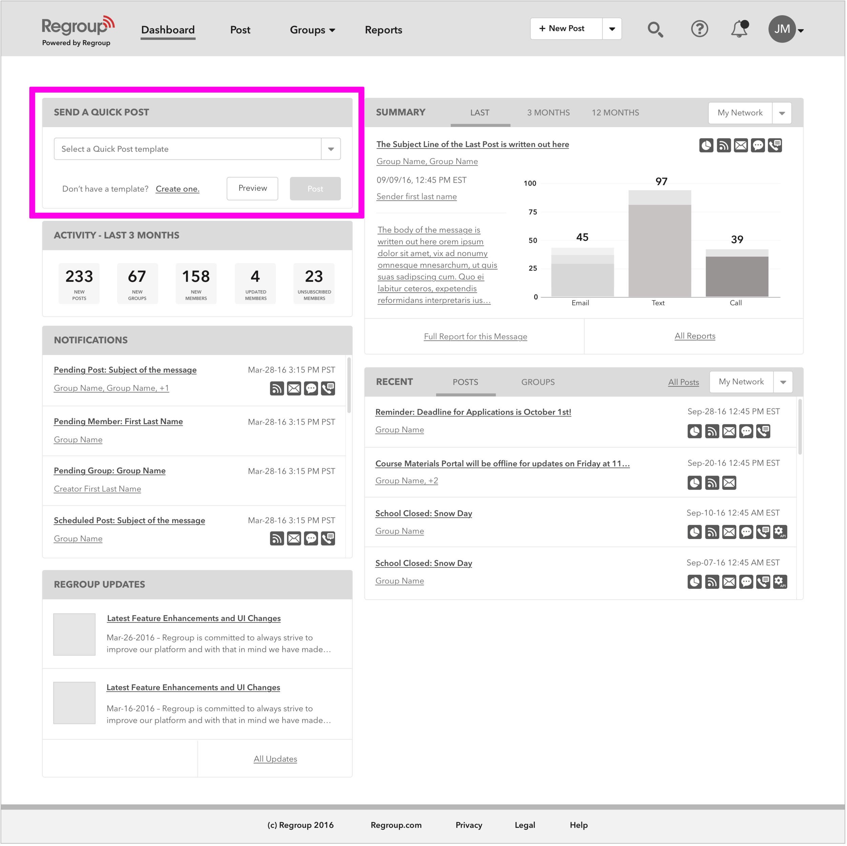The image size is (847, 846).
Task: Click phone call icon on Scheduled Post notification
Action: coord(328,539)
